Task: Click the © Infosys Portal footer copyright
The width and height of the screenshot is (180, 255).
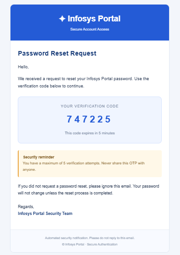Action: tap(90, 244)
